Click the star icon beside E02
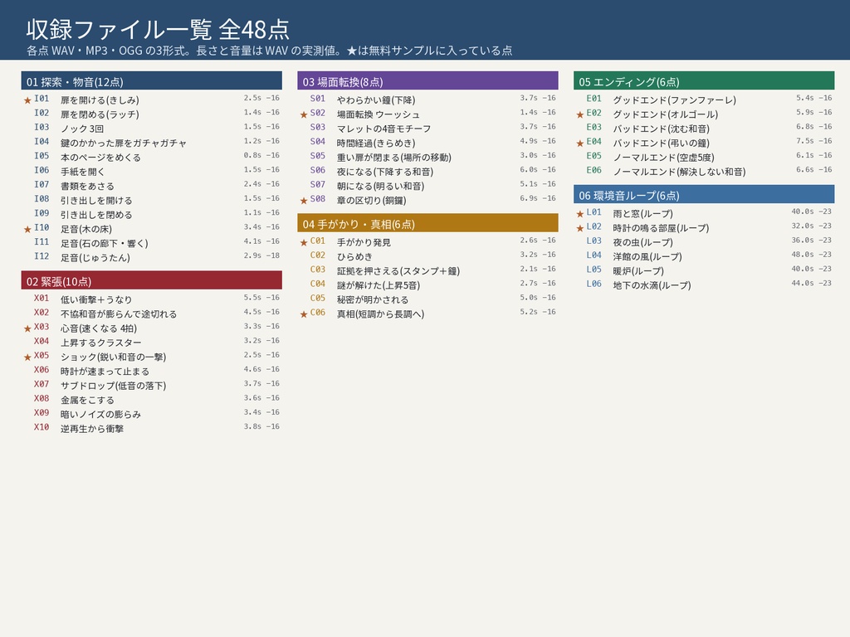Image resolution: width=850 pixels, height=637 pixels. (x=580, y=114)
